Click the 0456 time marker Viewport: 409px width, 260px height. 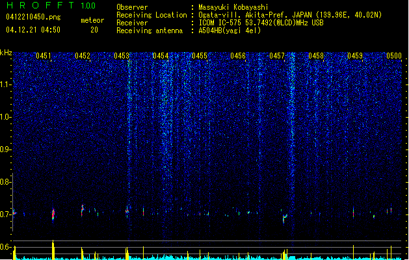[x=238, y=56]
